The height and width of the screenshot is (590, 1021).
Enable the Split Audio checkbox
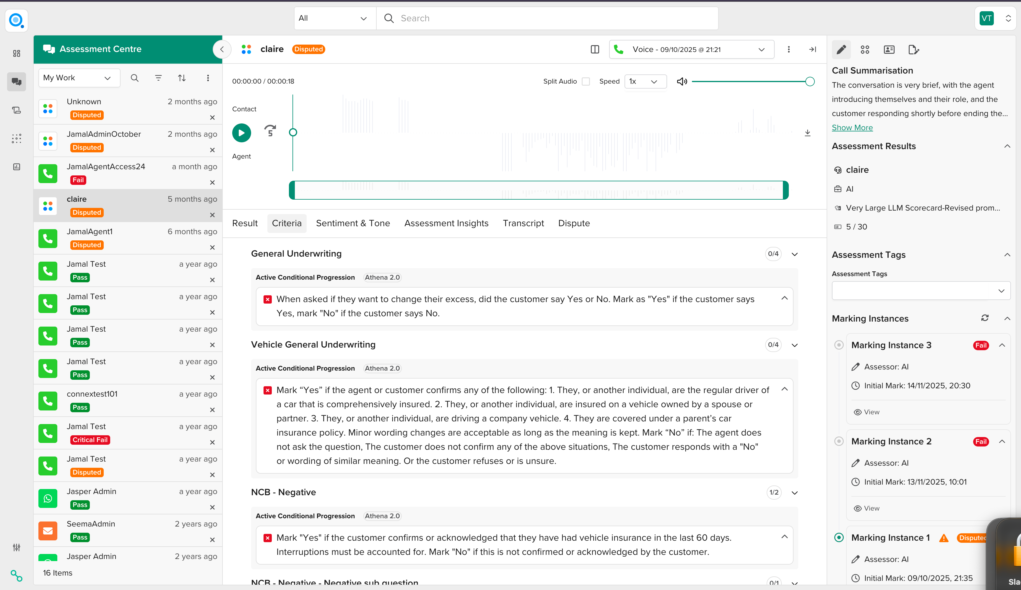tap(586, 82)
